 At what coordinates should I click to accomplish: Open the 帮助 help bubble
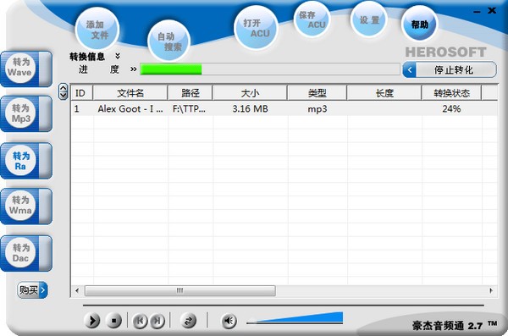(420, 24)
